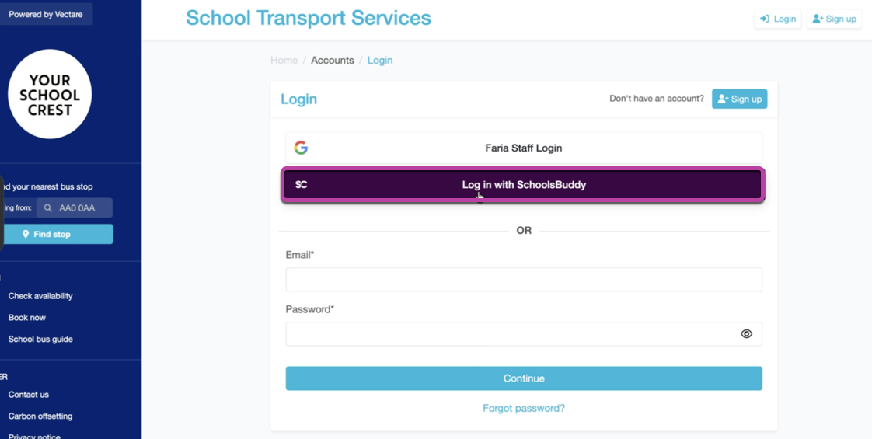Image resolution: width=872 pixels, height=439 pixels.
Task: Click the Home breadcrumb link
Action: coord(284,60)
